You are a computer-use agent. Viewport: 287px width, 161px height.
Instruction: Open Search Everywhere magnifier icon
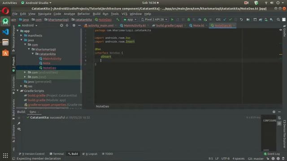[x=278, y=20]
